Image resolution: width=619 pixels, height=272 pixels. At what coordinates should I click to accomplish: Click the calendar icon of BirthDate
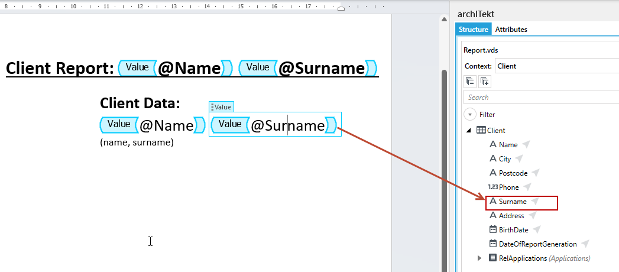pos(492,229)
